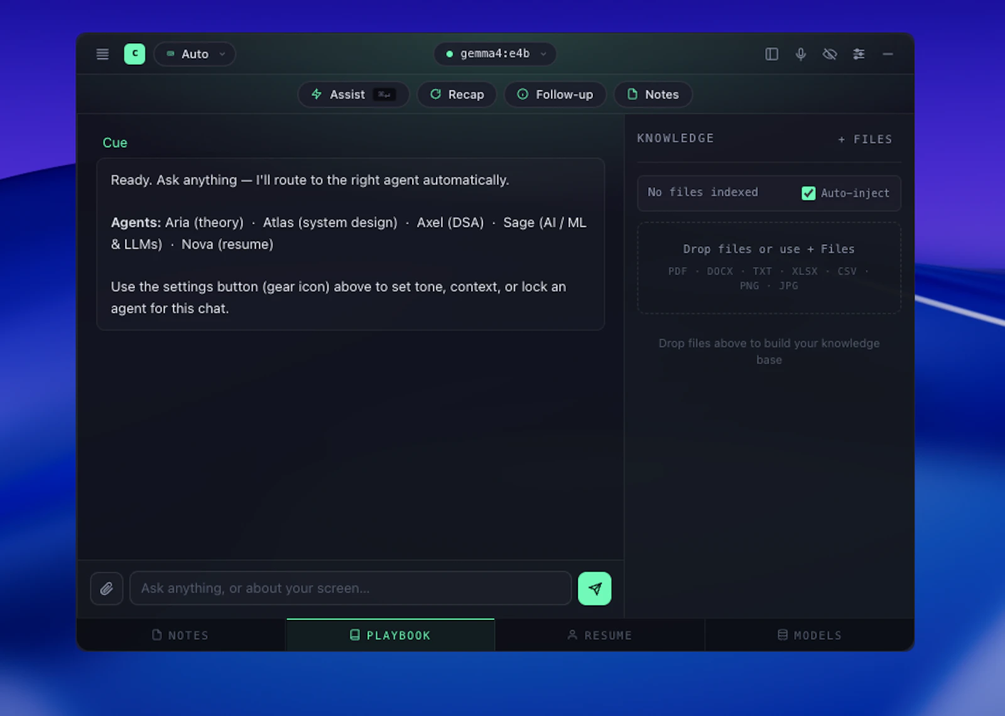The image size is (1005, 716).
Task: Open the gemma4:e4b model selector
Action: 495,54
